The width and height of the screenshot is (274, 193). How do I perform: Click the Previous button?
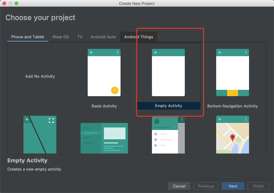coord(206,186)
